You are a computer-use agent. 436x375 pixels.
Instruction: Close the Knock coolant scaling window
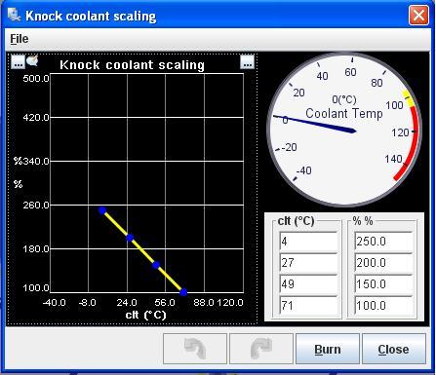point(418,16)
